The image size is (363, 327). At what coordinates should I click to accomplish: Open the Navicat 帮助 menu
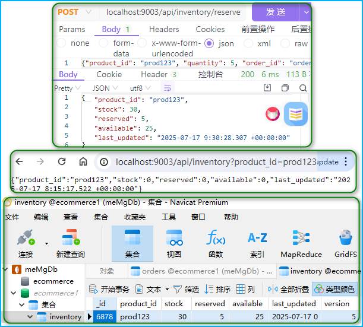click(231, 217)
